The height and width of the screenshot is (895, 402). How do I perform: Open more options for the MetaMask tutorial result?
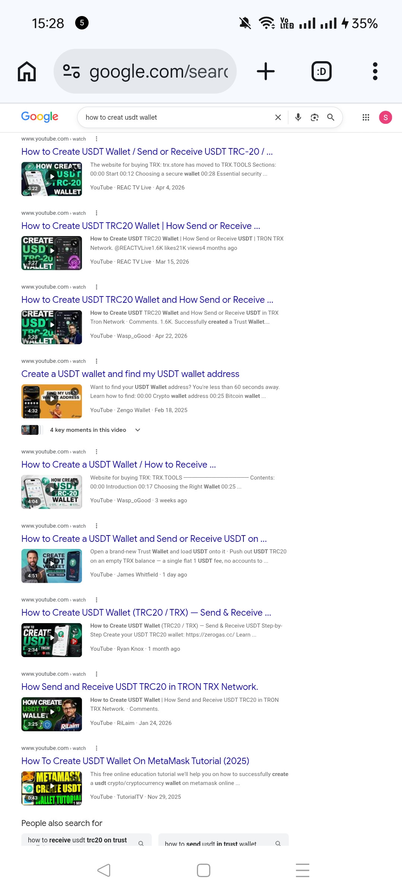tap(96, 748)
